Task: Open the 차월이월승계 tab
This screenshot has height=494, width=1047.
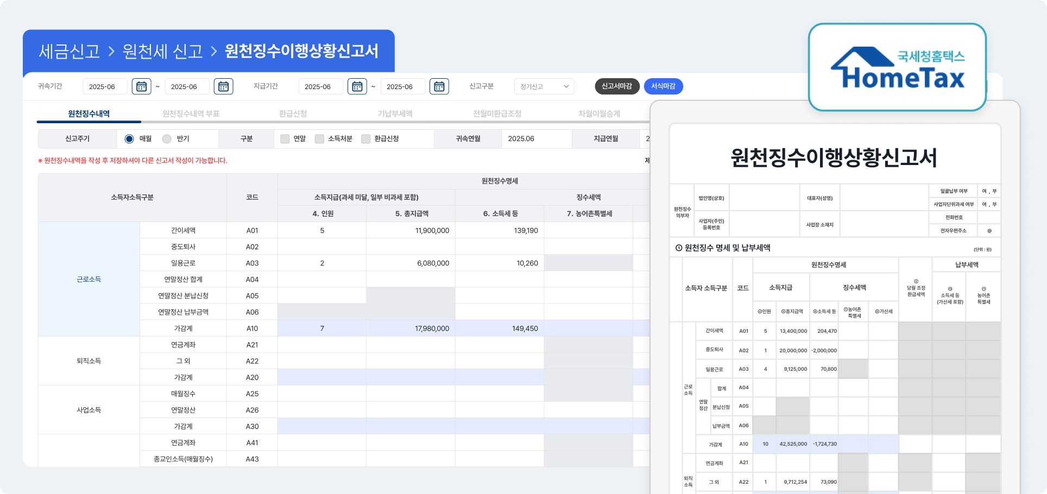Action: pos(600,113)
